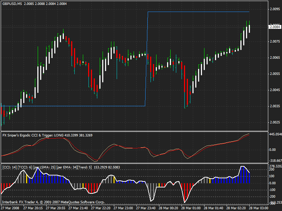282x211 pixels.
Task: Click the 27 Mar 23:00 time label
Action: coord(123,208)
